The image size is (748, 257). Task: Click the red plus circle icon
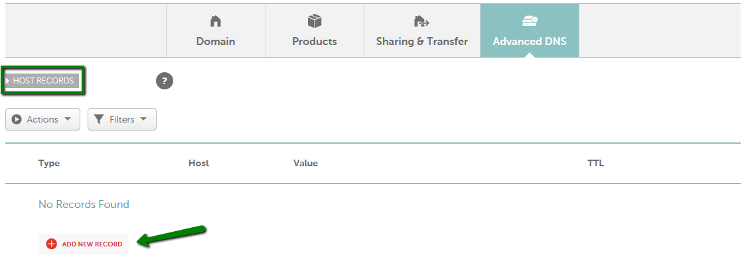(x=51, y=244)
